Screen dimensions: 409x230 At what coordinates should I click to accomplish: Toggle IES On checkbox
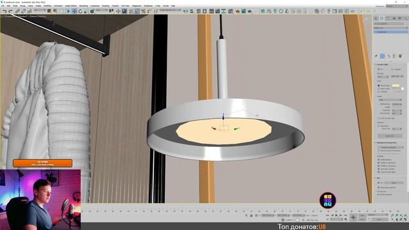tap(379, 183)
